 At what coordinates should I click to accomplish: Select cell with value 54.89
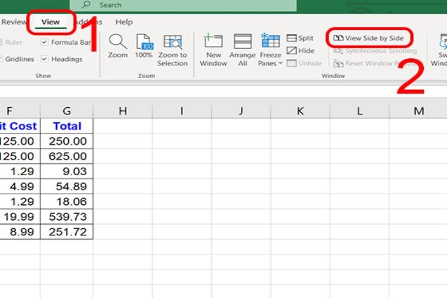(x=67, y=186)
